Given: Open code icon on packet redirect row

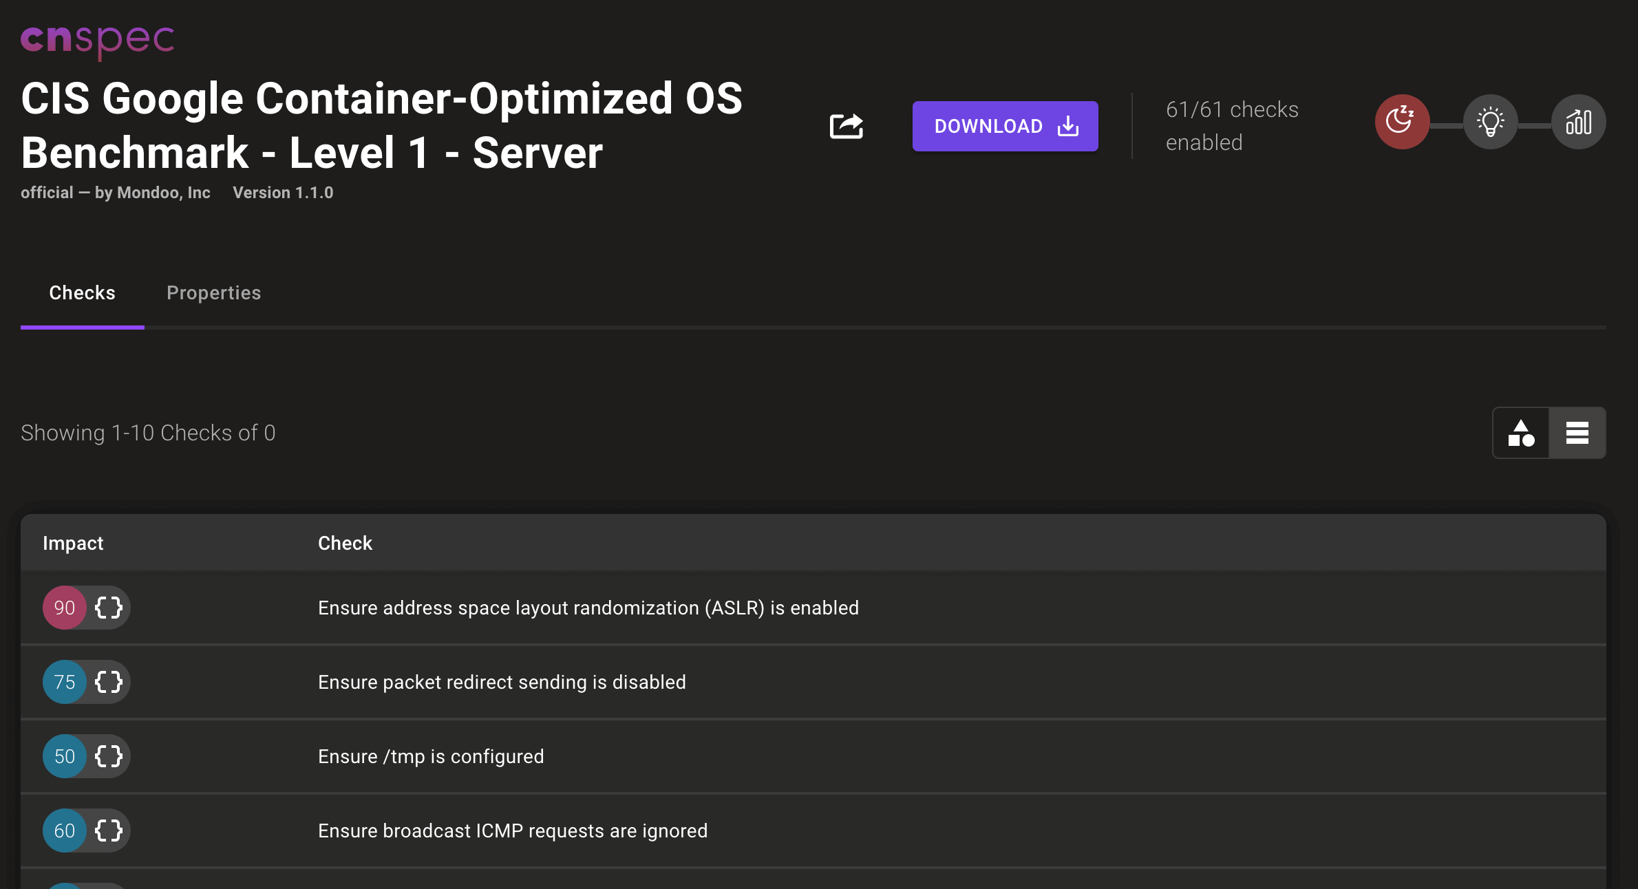Looking at the screenshot, I should 109,682.
